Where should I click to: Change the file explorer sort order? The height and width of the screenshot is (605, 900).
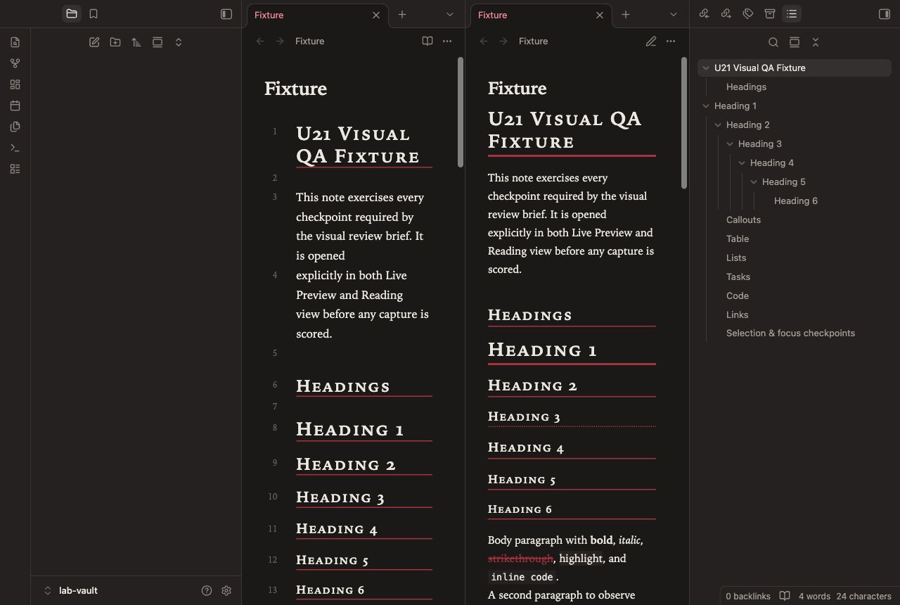136,42
